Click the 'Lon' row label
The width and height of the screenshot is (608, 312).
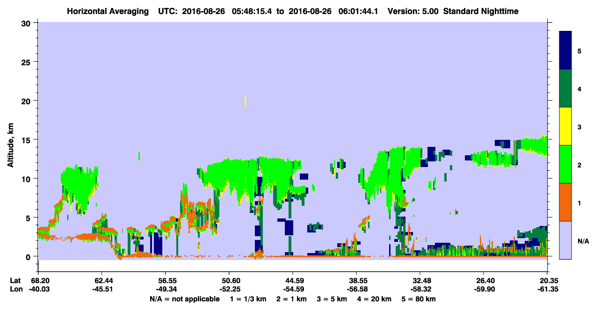coord(15,289)
